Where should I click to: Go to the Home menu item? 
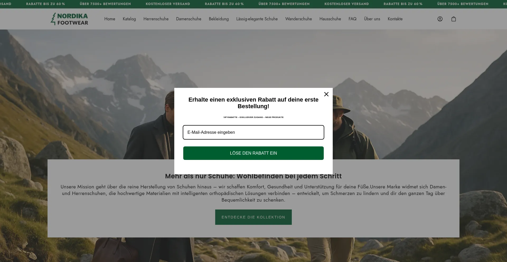(110, 19)
